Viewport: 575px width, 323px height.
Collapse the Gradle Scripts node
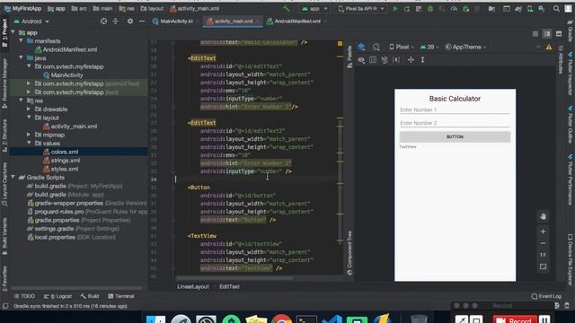pyautogui.click(x=13, y=177)
